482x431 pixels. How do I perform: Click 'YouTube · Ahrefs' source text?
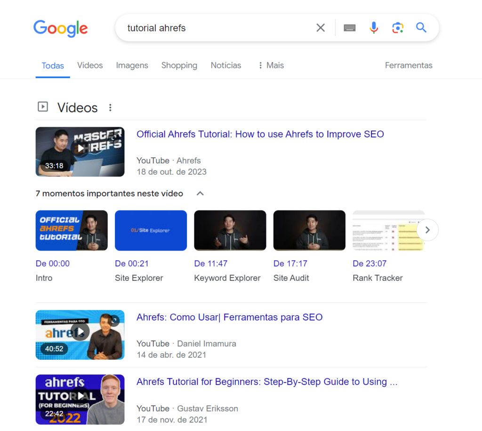(169, 161)
